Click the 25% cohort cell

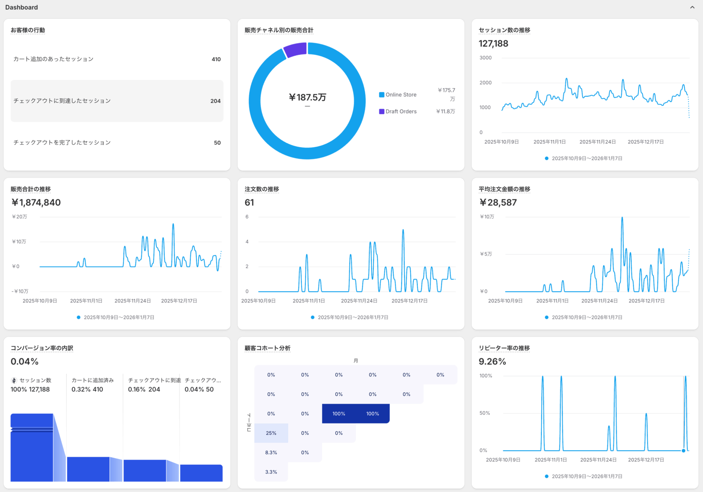coord(271,433)
